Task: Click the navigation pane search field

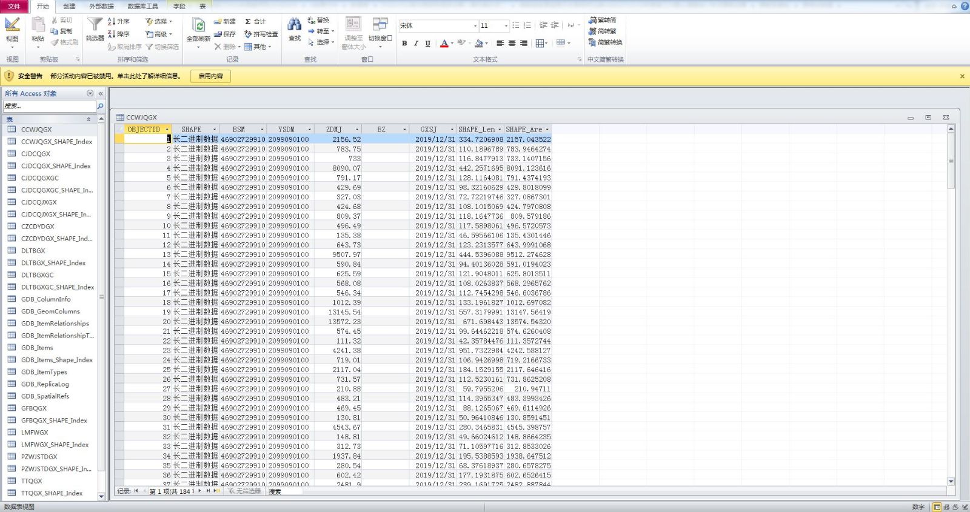Action: pos(49,106)
